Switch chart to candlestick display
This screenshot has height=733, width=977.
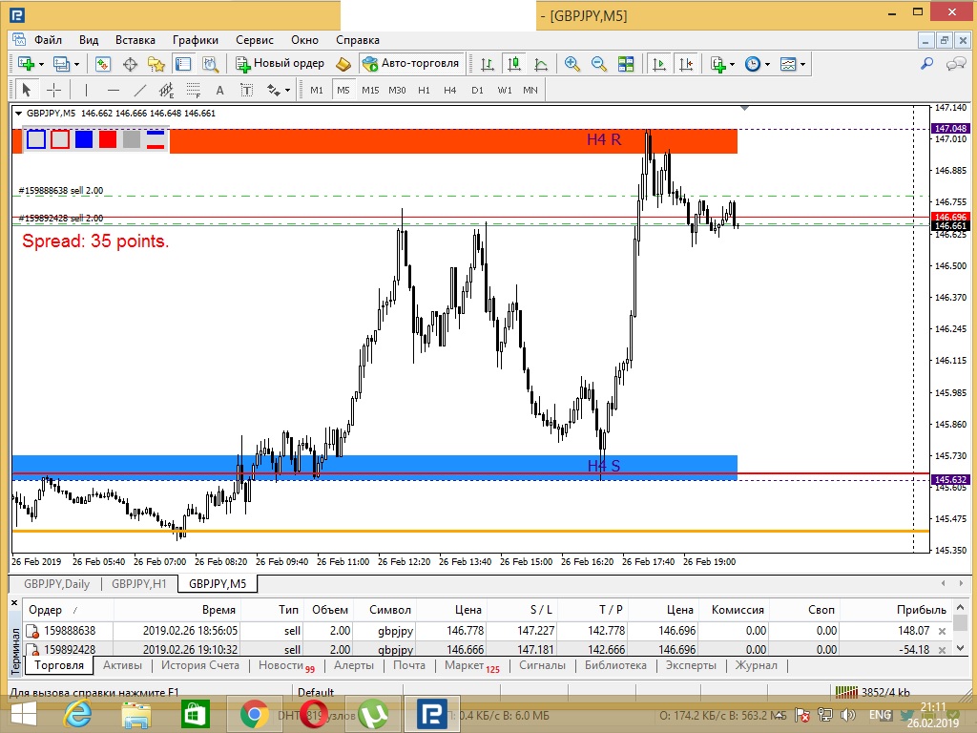pyautogui.click(x=514, y=64)
